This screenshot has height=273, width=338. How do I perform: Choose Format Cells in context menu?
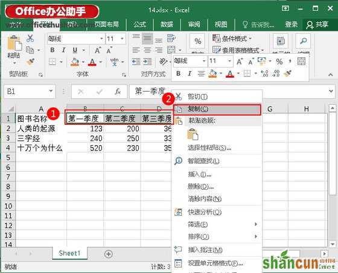217,263
